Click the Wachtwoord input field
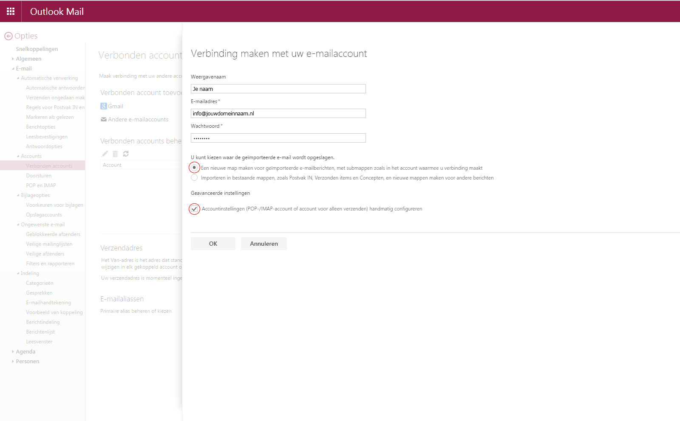This screenshot has width=680, height=421. [278, 138]
